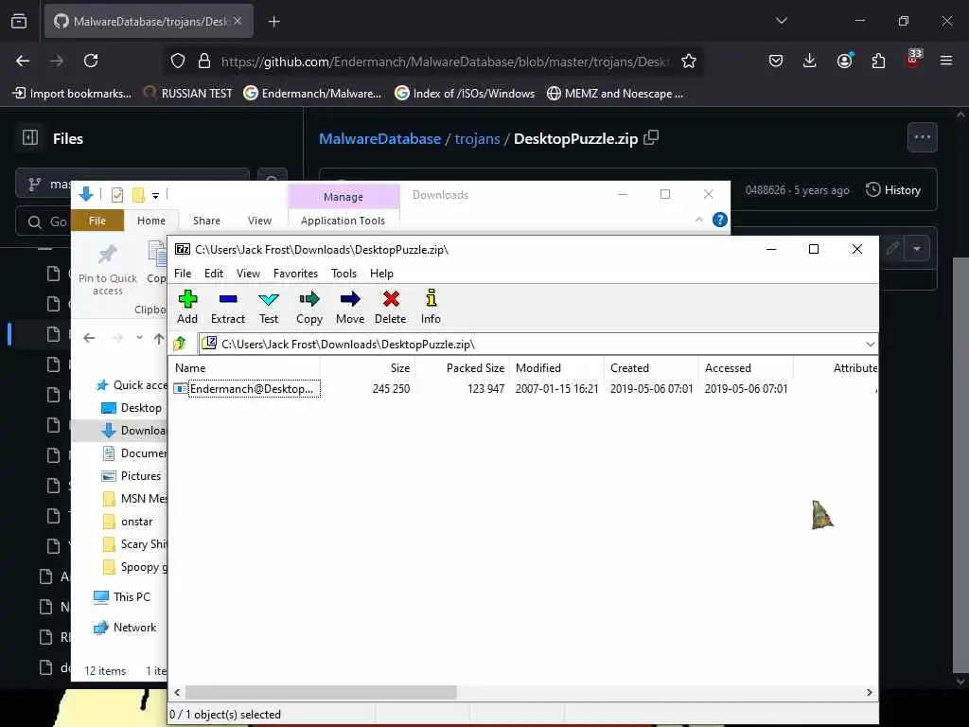Click Explorer back navigation arrow

coord(89,338)
